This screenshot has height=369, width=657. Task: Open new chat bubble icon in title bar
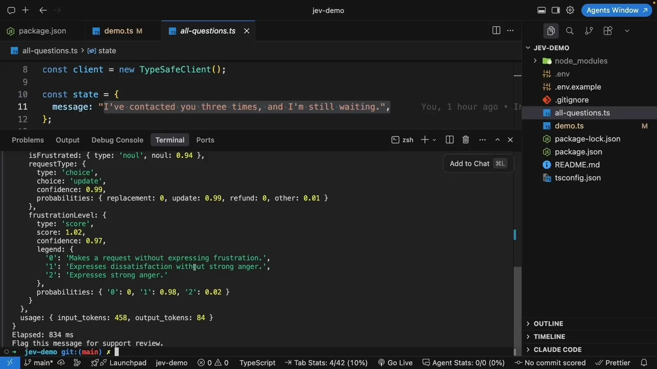[11, 10]
